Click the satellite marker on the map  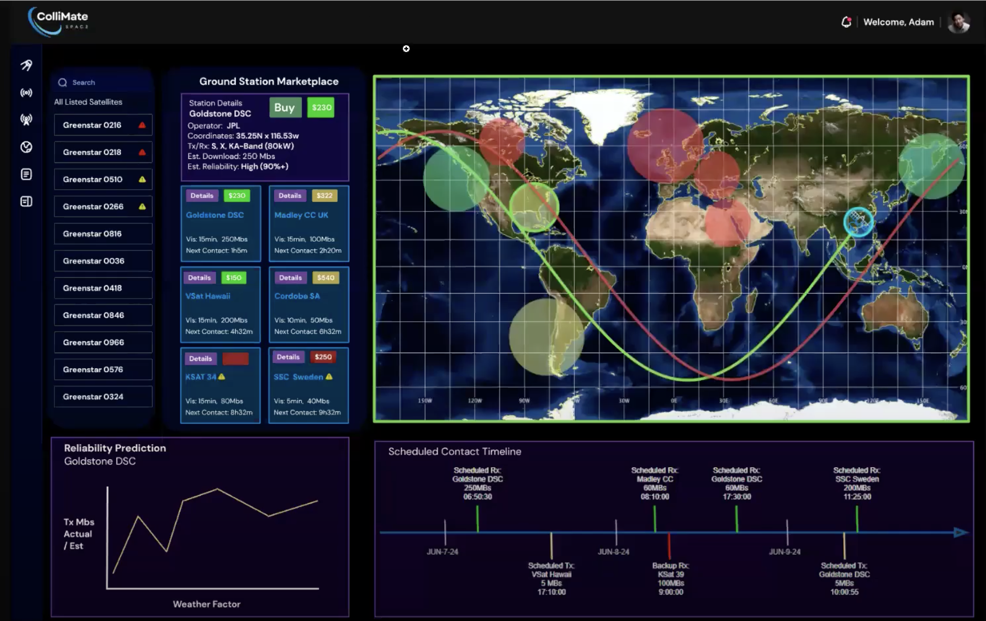coord(858,222)
